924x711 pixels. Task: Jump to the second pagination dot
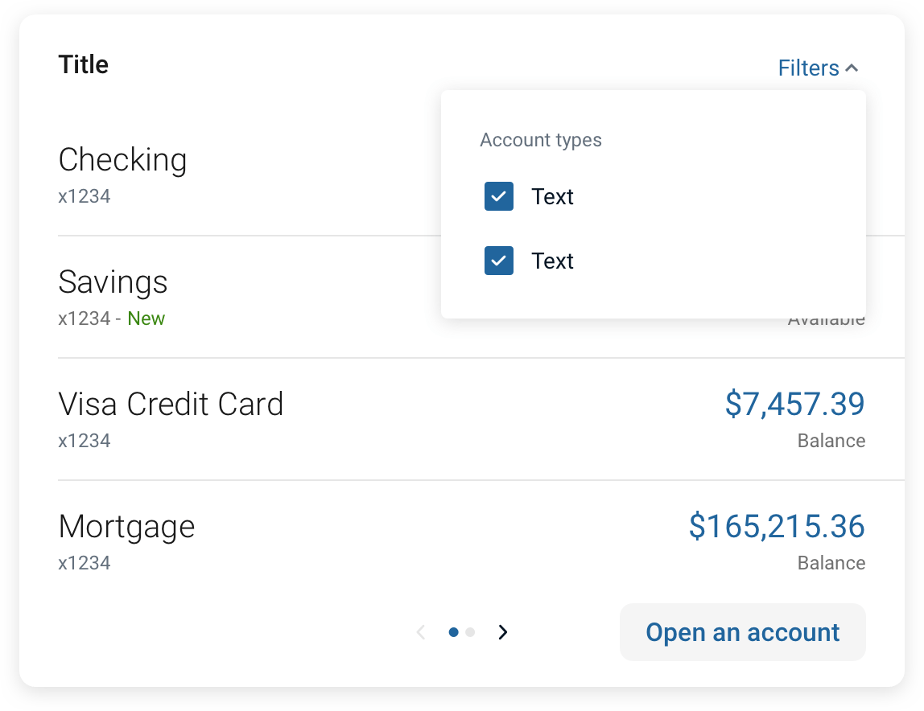(x=471, y=632)
